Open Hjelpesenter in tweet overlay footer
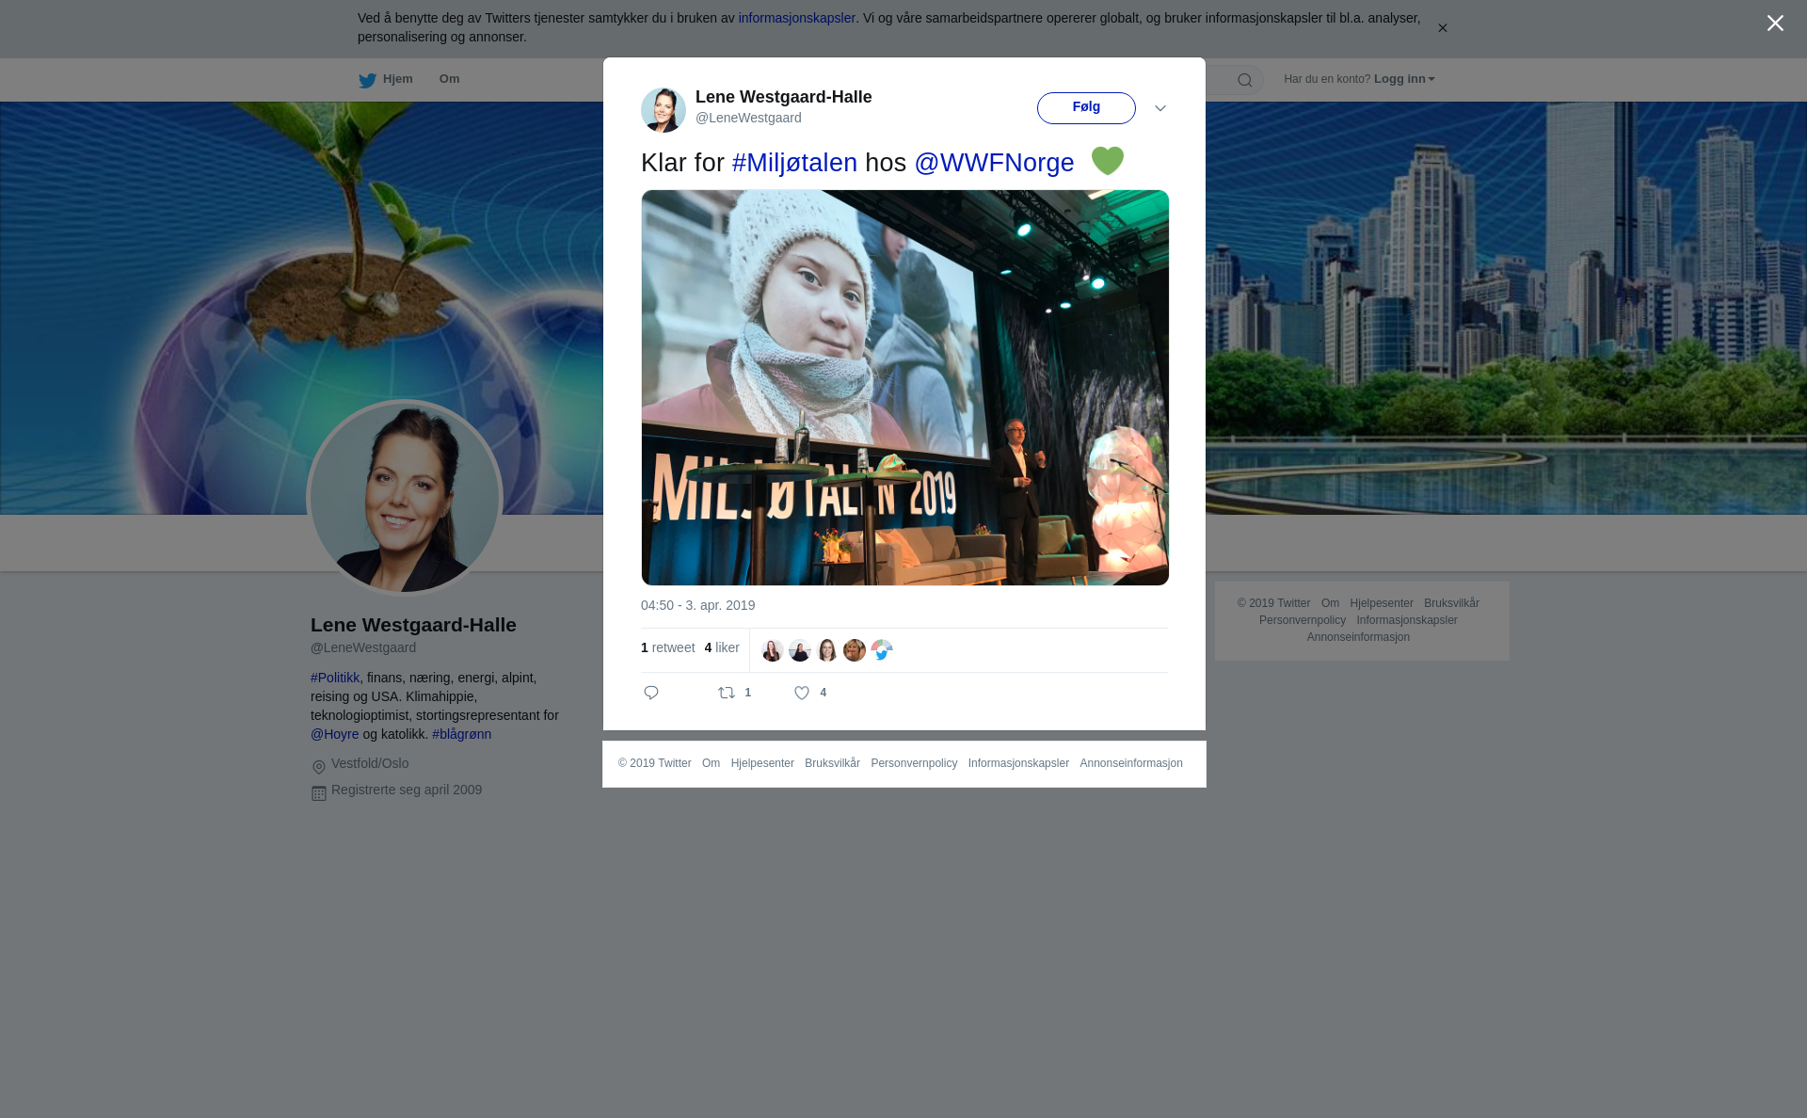This screenshot has height=1118, width=1807. [762, 763]
